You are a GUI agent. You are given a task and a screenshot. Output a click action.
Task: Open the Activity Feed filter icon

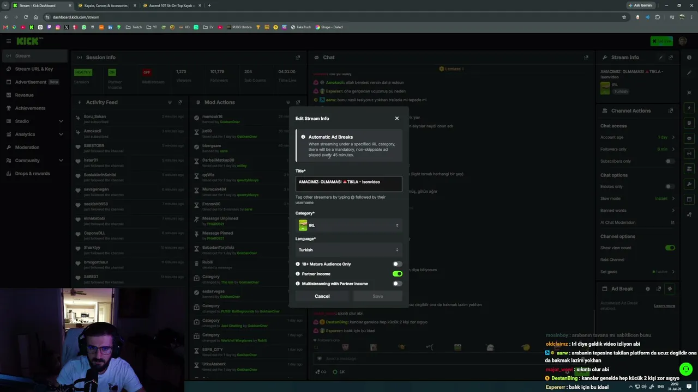point(170,102)
